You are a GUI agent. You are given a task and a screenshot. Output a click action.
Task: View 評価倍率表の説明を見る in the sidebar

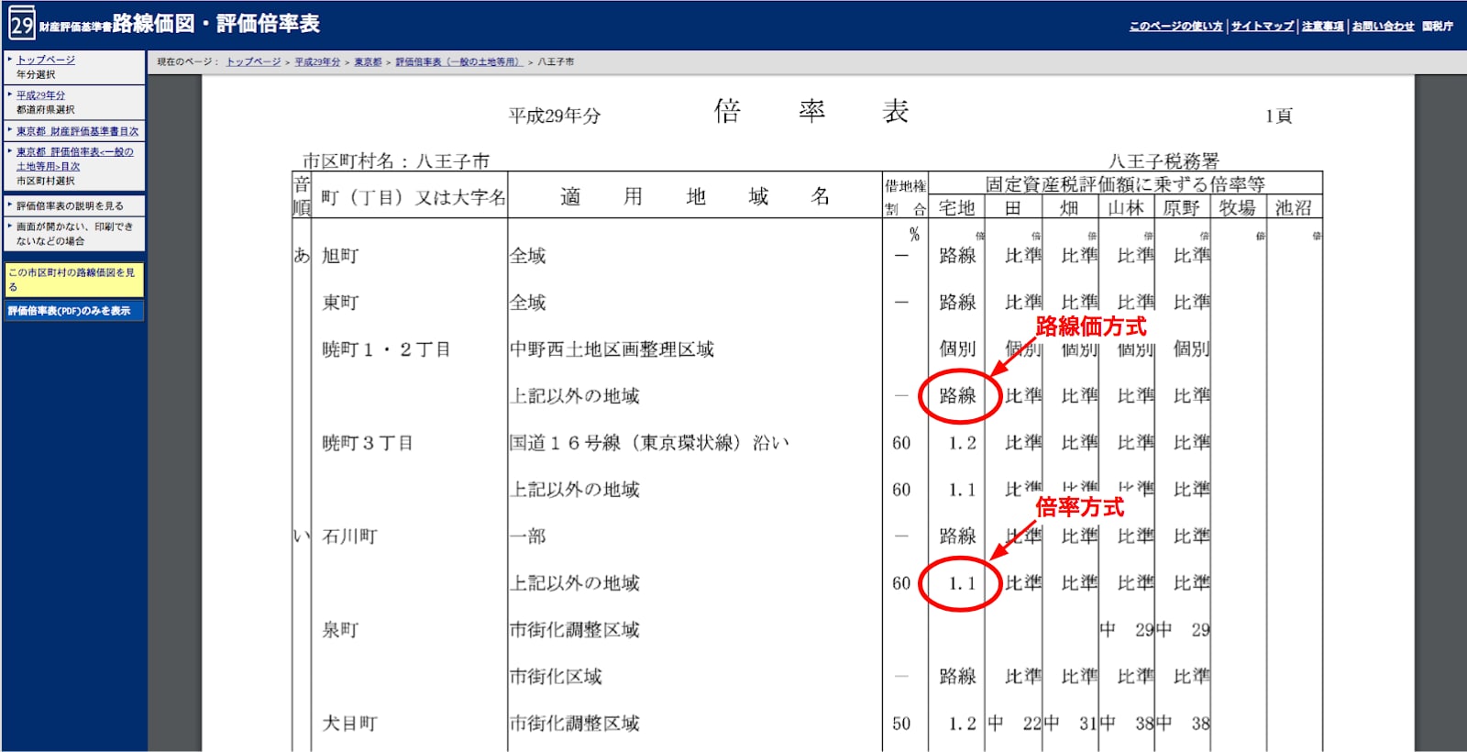[70, 206]
